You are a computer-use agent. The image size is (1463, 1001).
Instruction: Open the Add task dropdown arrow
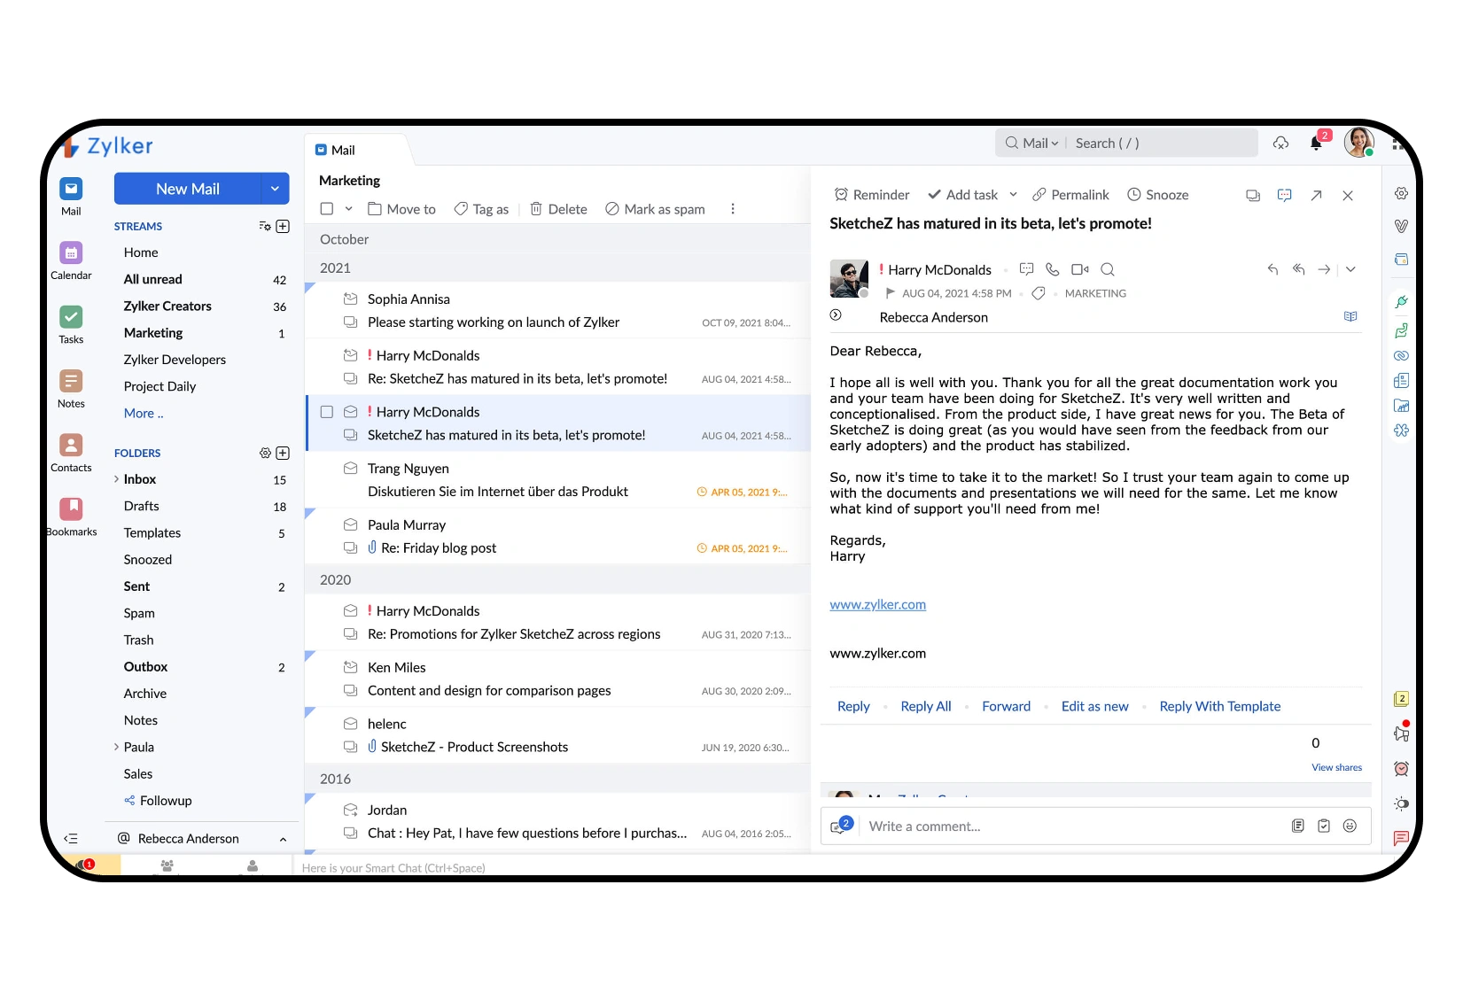click(1013, 195)
